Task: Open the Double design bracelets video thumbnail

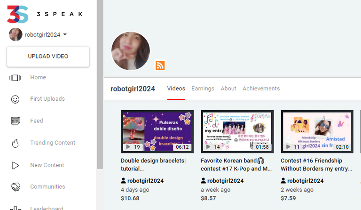Action: coord(157,131)
